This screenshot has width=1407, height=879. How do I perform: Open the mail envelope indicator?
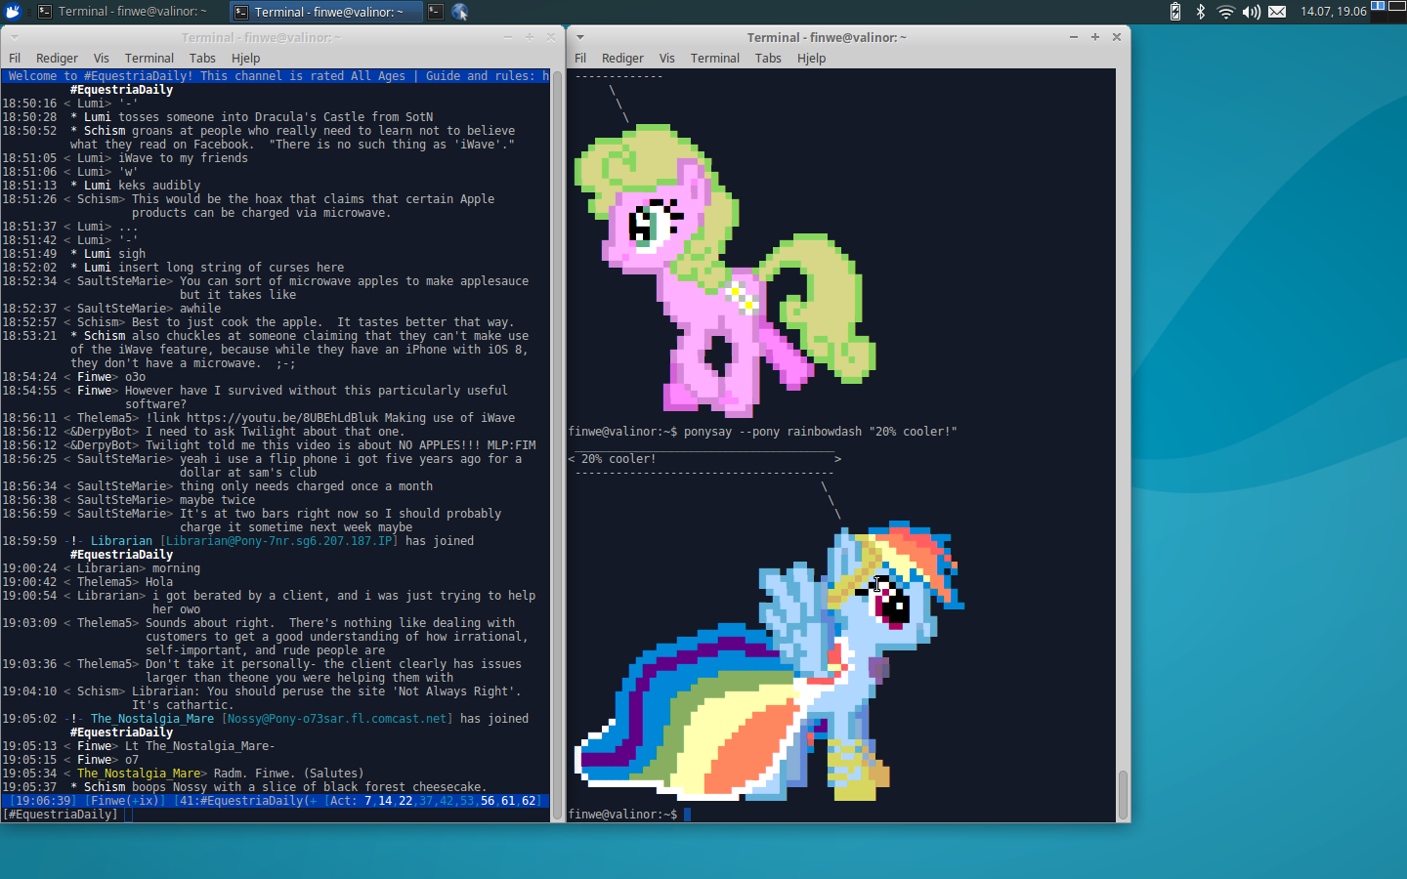click(x=1277, y=12)
